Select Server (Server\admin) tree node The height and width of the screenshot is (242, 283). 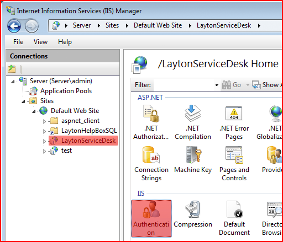[x=61, y=81]
